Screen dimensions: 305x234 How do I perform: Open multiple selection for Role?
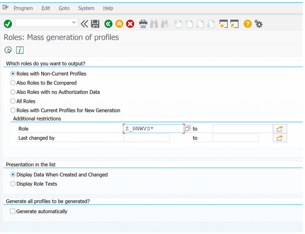pyautogui.click(x=280, y=129)
